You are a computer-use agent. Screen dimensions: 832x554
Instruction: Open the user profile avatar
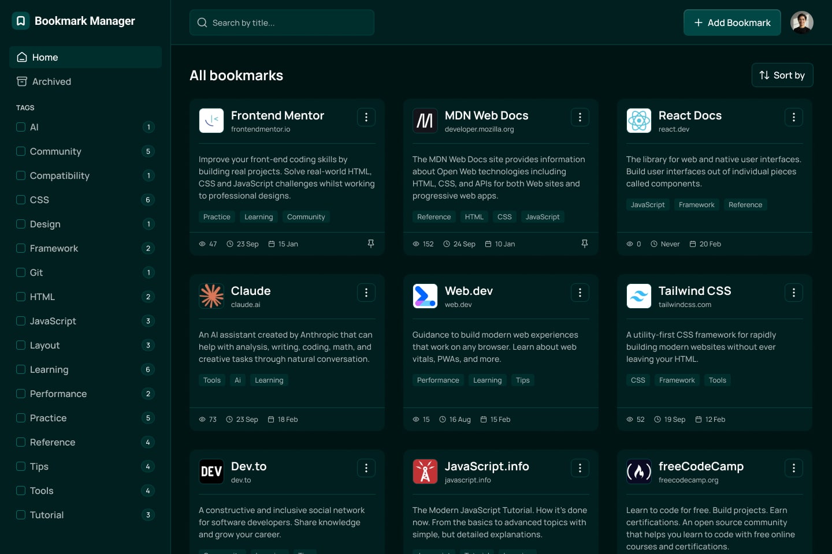click(802, 23)
